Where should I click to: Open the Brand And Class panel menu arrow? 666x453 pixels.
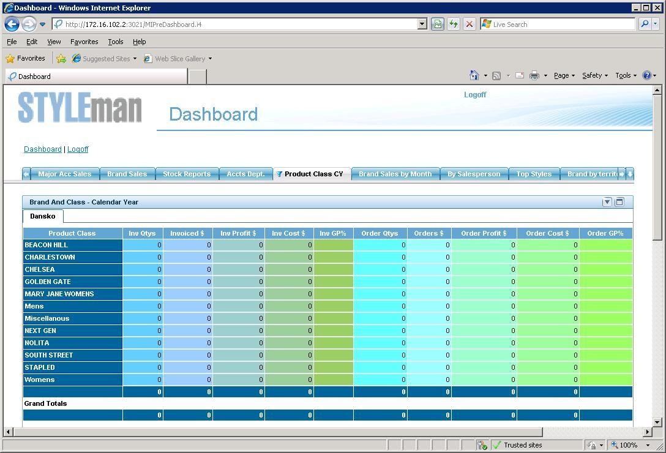tap(607, 202)
